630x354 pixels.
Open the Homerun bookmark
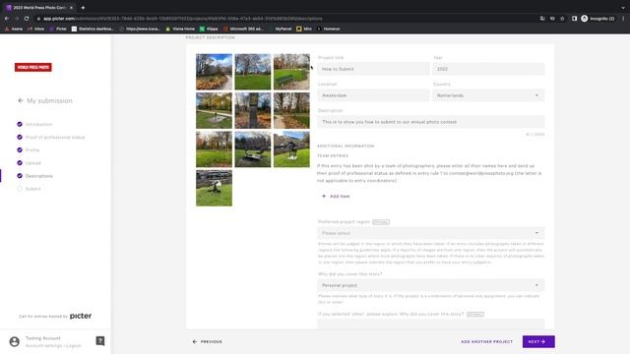[328, 29]
